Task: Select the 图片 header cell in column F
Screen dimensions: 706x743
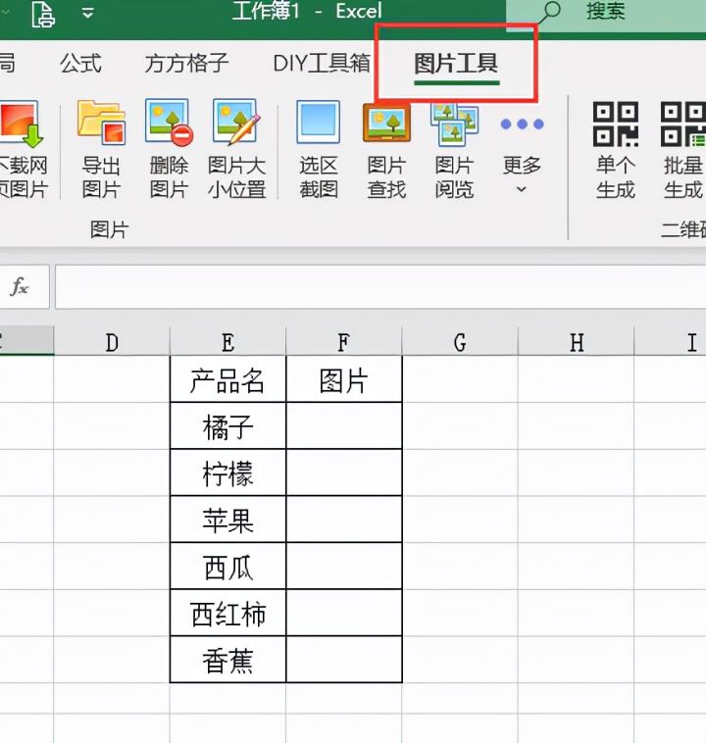Action: tap(344, 379)
